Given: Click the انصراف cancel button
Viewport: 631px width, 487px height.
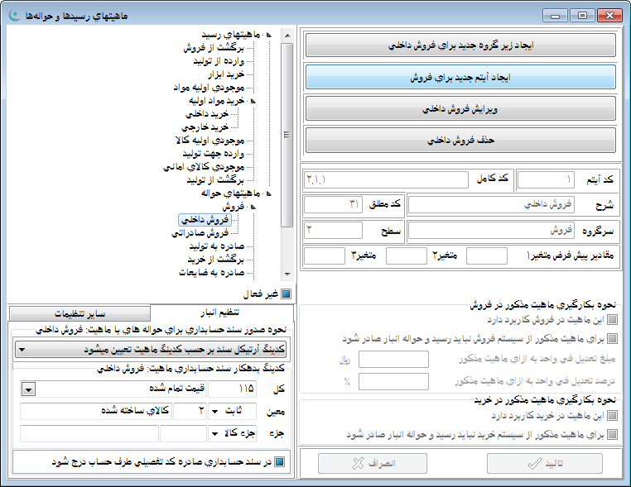Looking at the screenshot, I should pos(373,463).
